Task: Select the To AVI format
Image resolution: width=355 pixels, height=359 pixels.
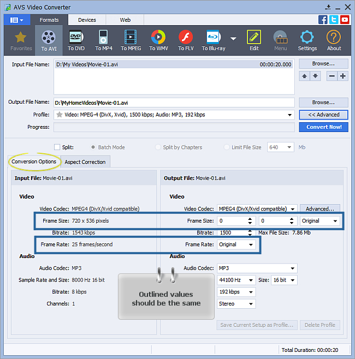Action: pos(49,41)
